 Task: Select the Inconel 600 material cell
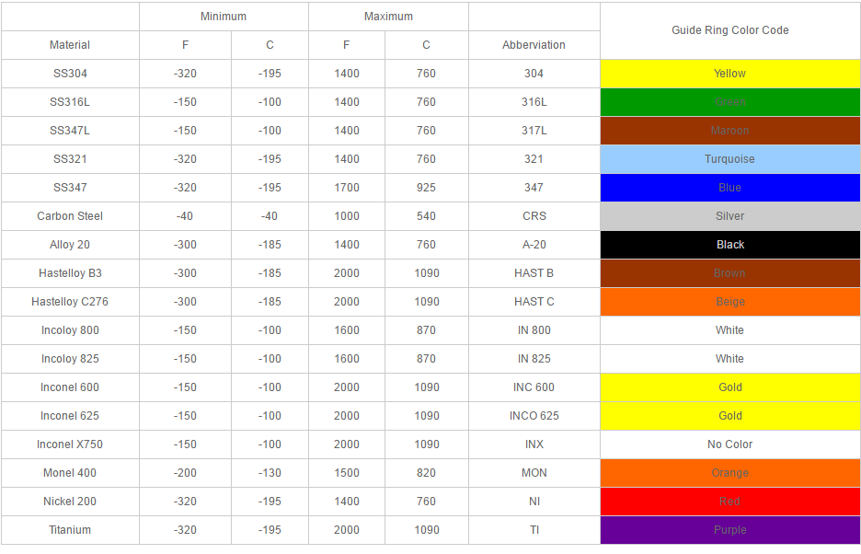pyautogui.click(x=70, y=387)
